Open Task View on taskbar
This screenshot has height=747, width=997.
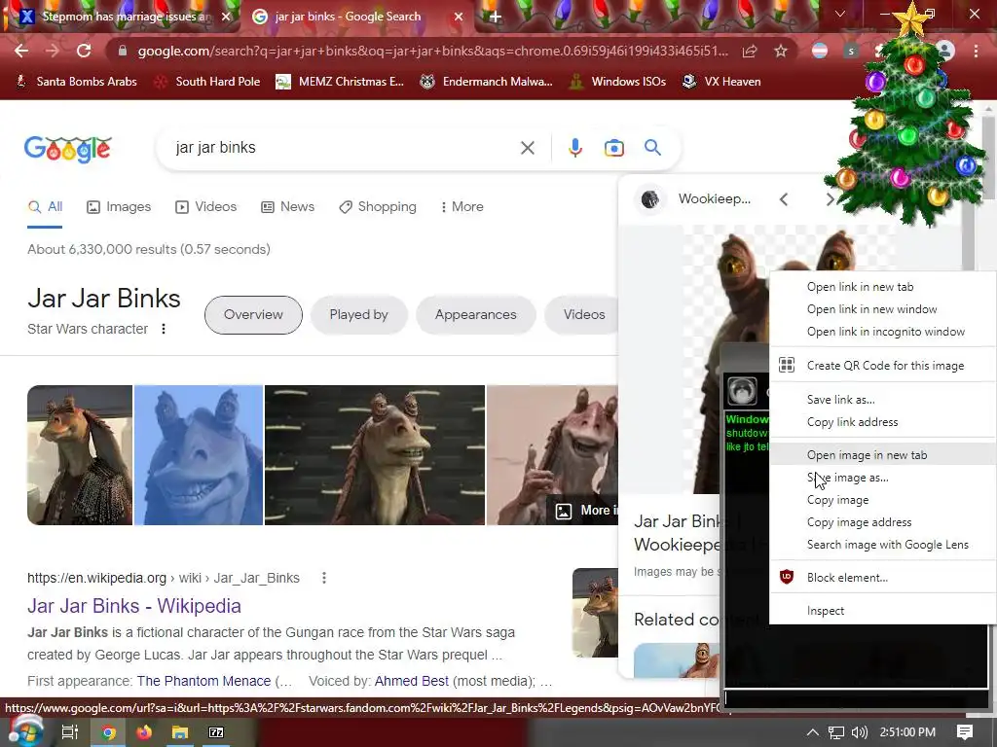[69, 732]
